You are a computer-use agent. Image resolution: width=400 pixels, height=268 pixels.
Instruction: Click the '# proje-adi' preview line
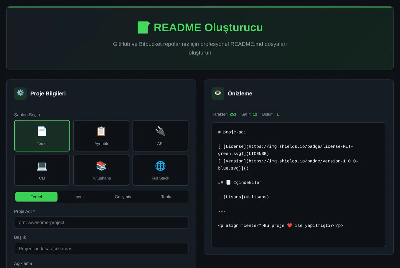tap(232, 132)
